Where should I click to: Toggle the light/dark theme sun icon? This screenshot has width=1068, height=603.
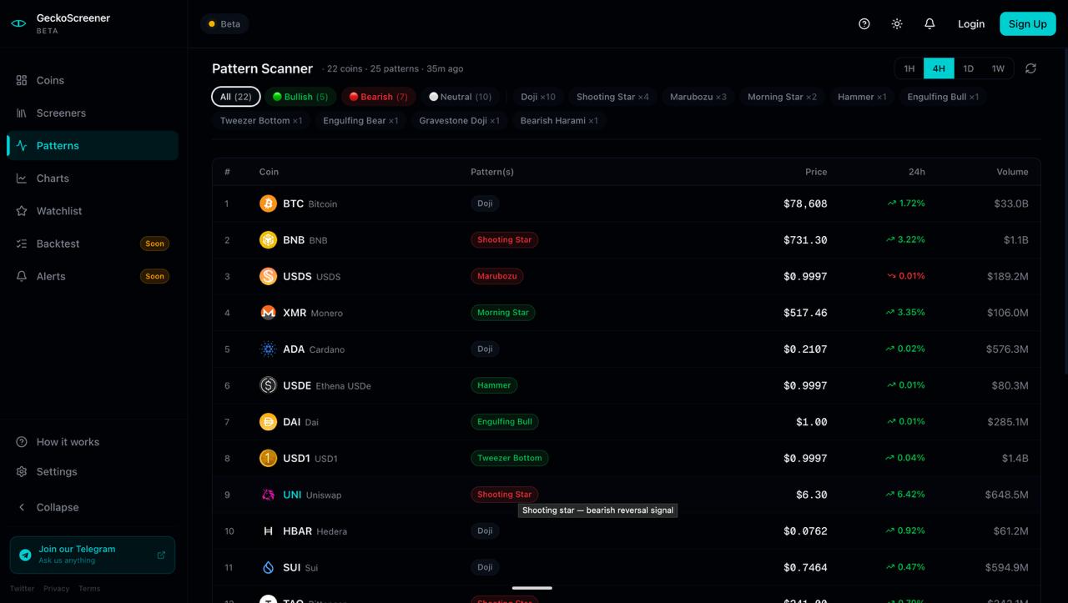click(897, 24)
